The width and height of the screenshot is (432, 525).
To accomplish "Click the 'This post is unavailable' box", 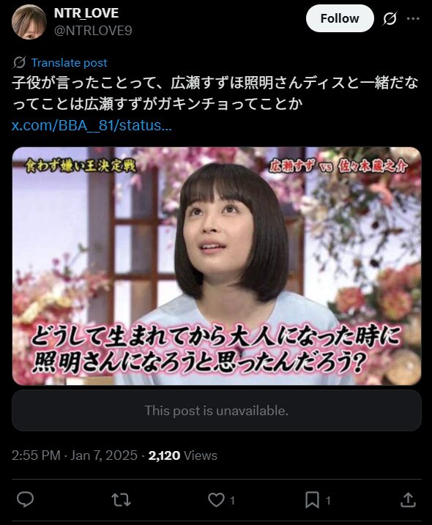I will click(x=216, y=411).
